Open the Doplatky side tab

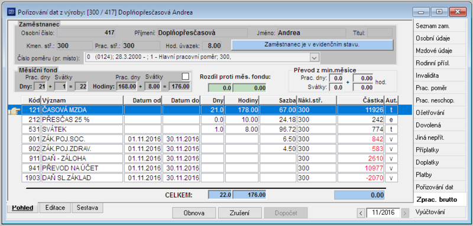click(x=439, y=162)
